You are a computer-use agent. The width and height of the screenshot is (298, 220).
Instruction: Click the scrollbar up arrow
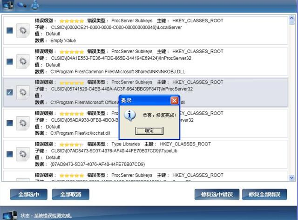292,18
